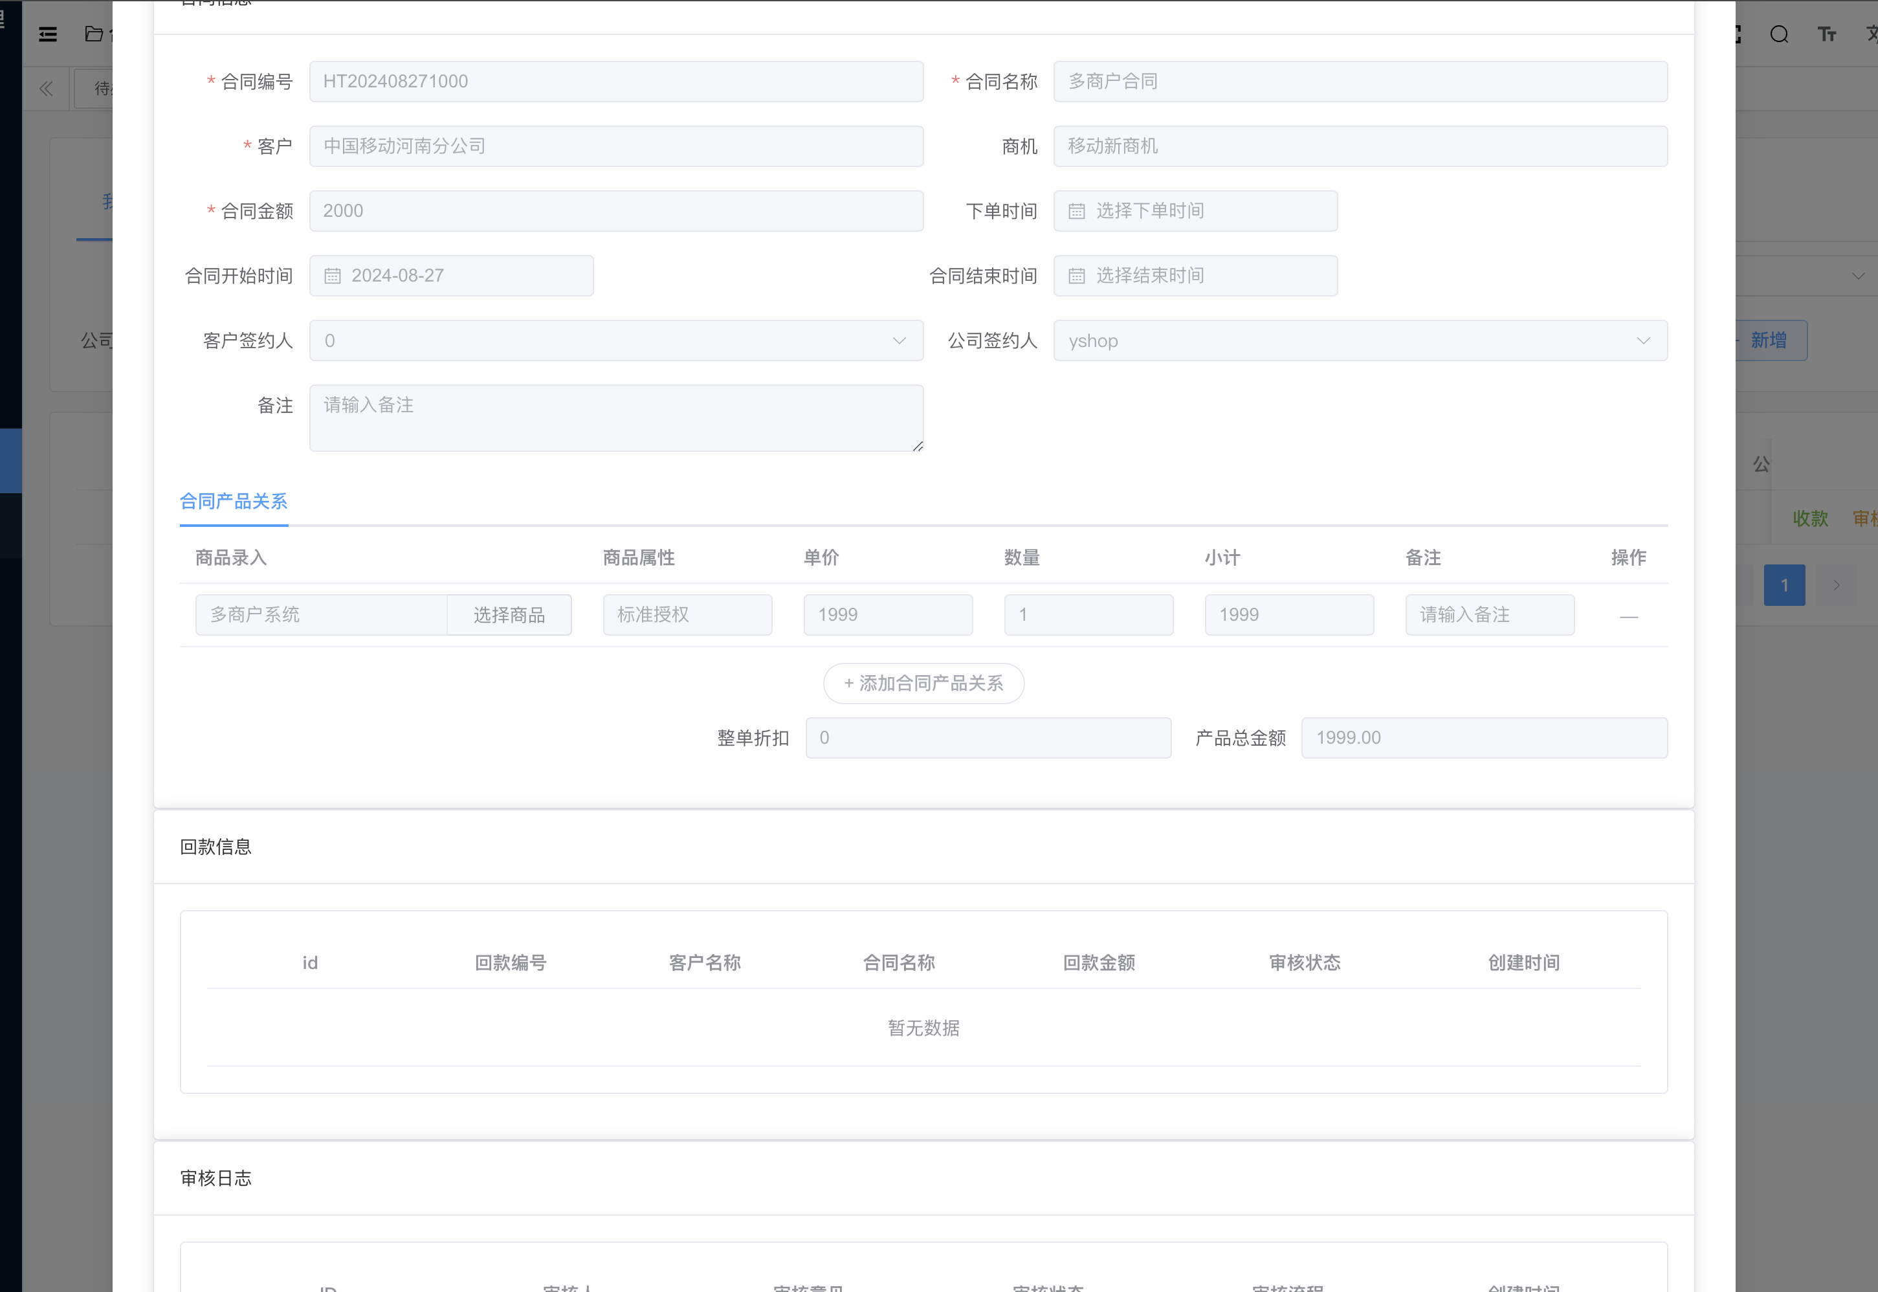The height and width of the screenshot is (1292, 1878).
Task: Click calendar icon in 下单时间 field
Action: (1076, 211)
